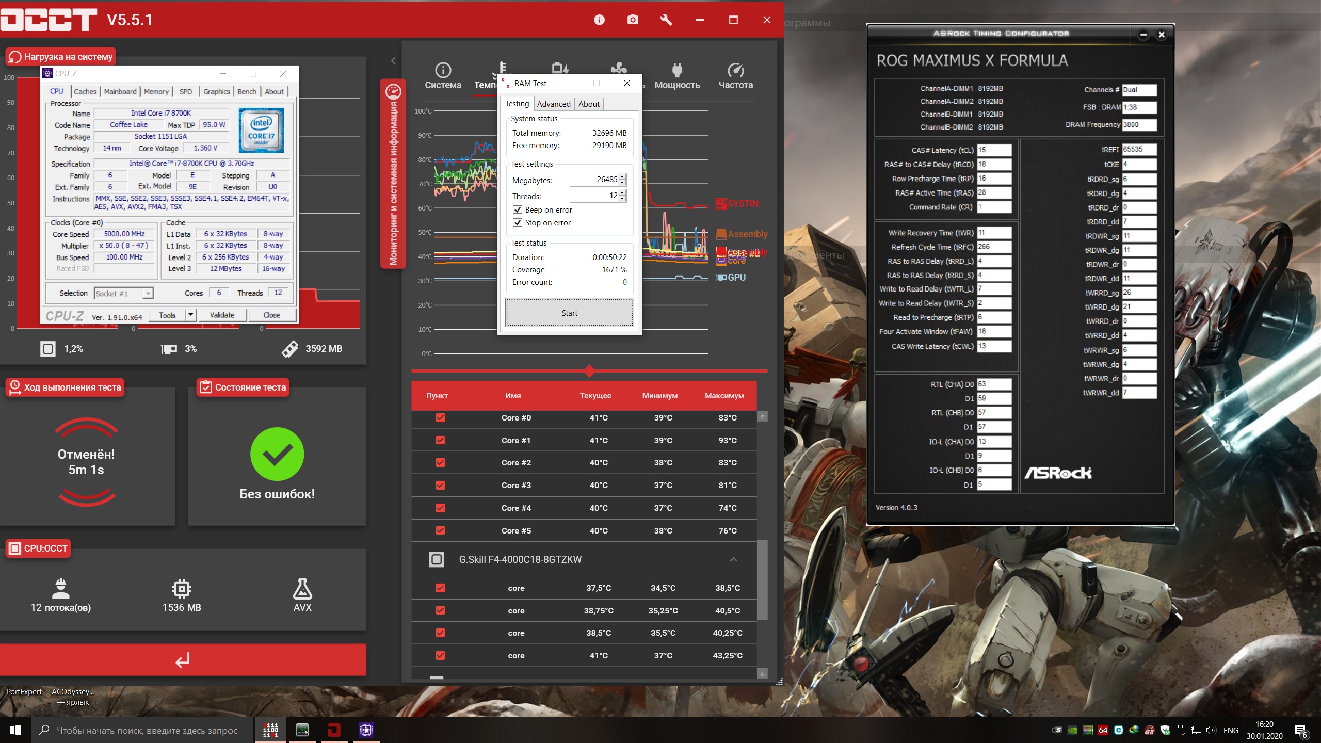
Task: Click the OCCT screenshot camera icon
Action: click(x=633, y=20)
